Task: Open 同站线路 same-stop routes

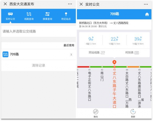Action: click(x=97, y=53)
